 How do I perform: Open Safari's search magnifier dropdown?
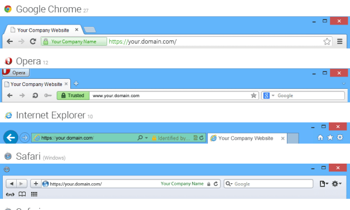pyautogui.click(x=229, y=184)
